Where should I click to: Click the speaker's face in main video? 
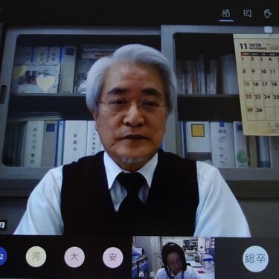132,106
